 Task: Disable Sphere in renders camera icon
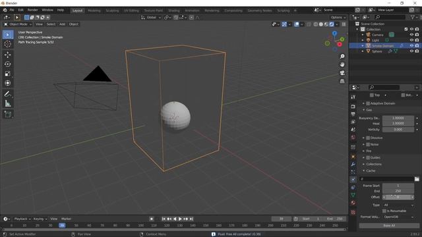(417, 51)
